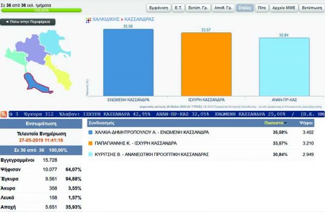325x212 pixels.
Task: Open the RSS feed icon
Action: tap(4, 114)
